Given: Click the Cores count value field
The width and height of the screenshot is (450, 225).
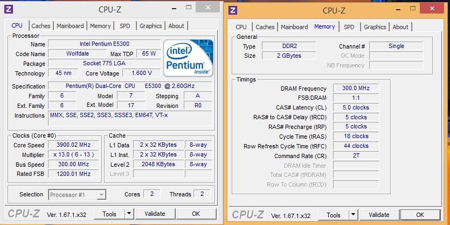Looking at the screenshot, I should 151,194.
